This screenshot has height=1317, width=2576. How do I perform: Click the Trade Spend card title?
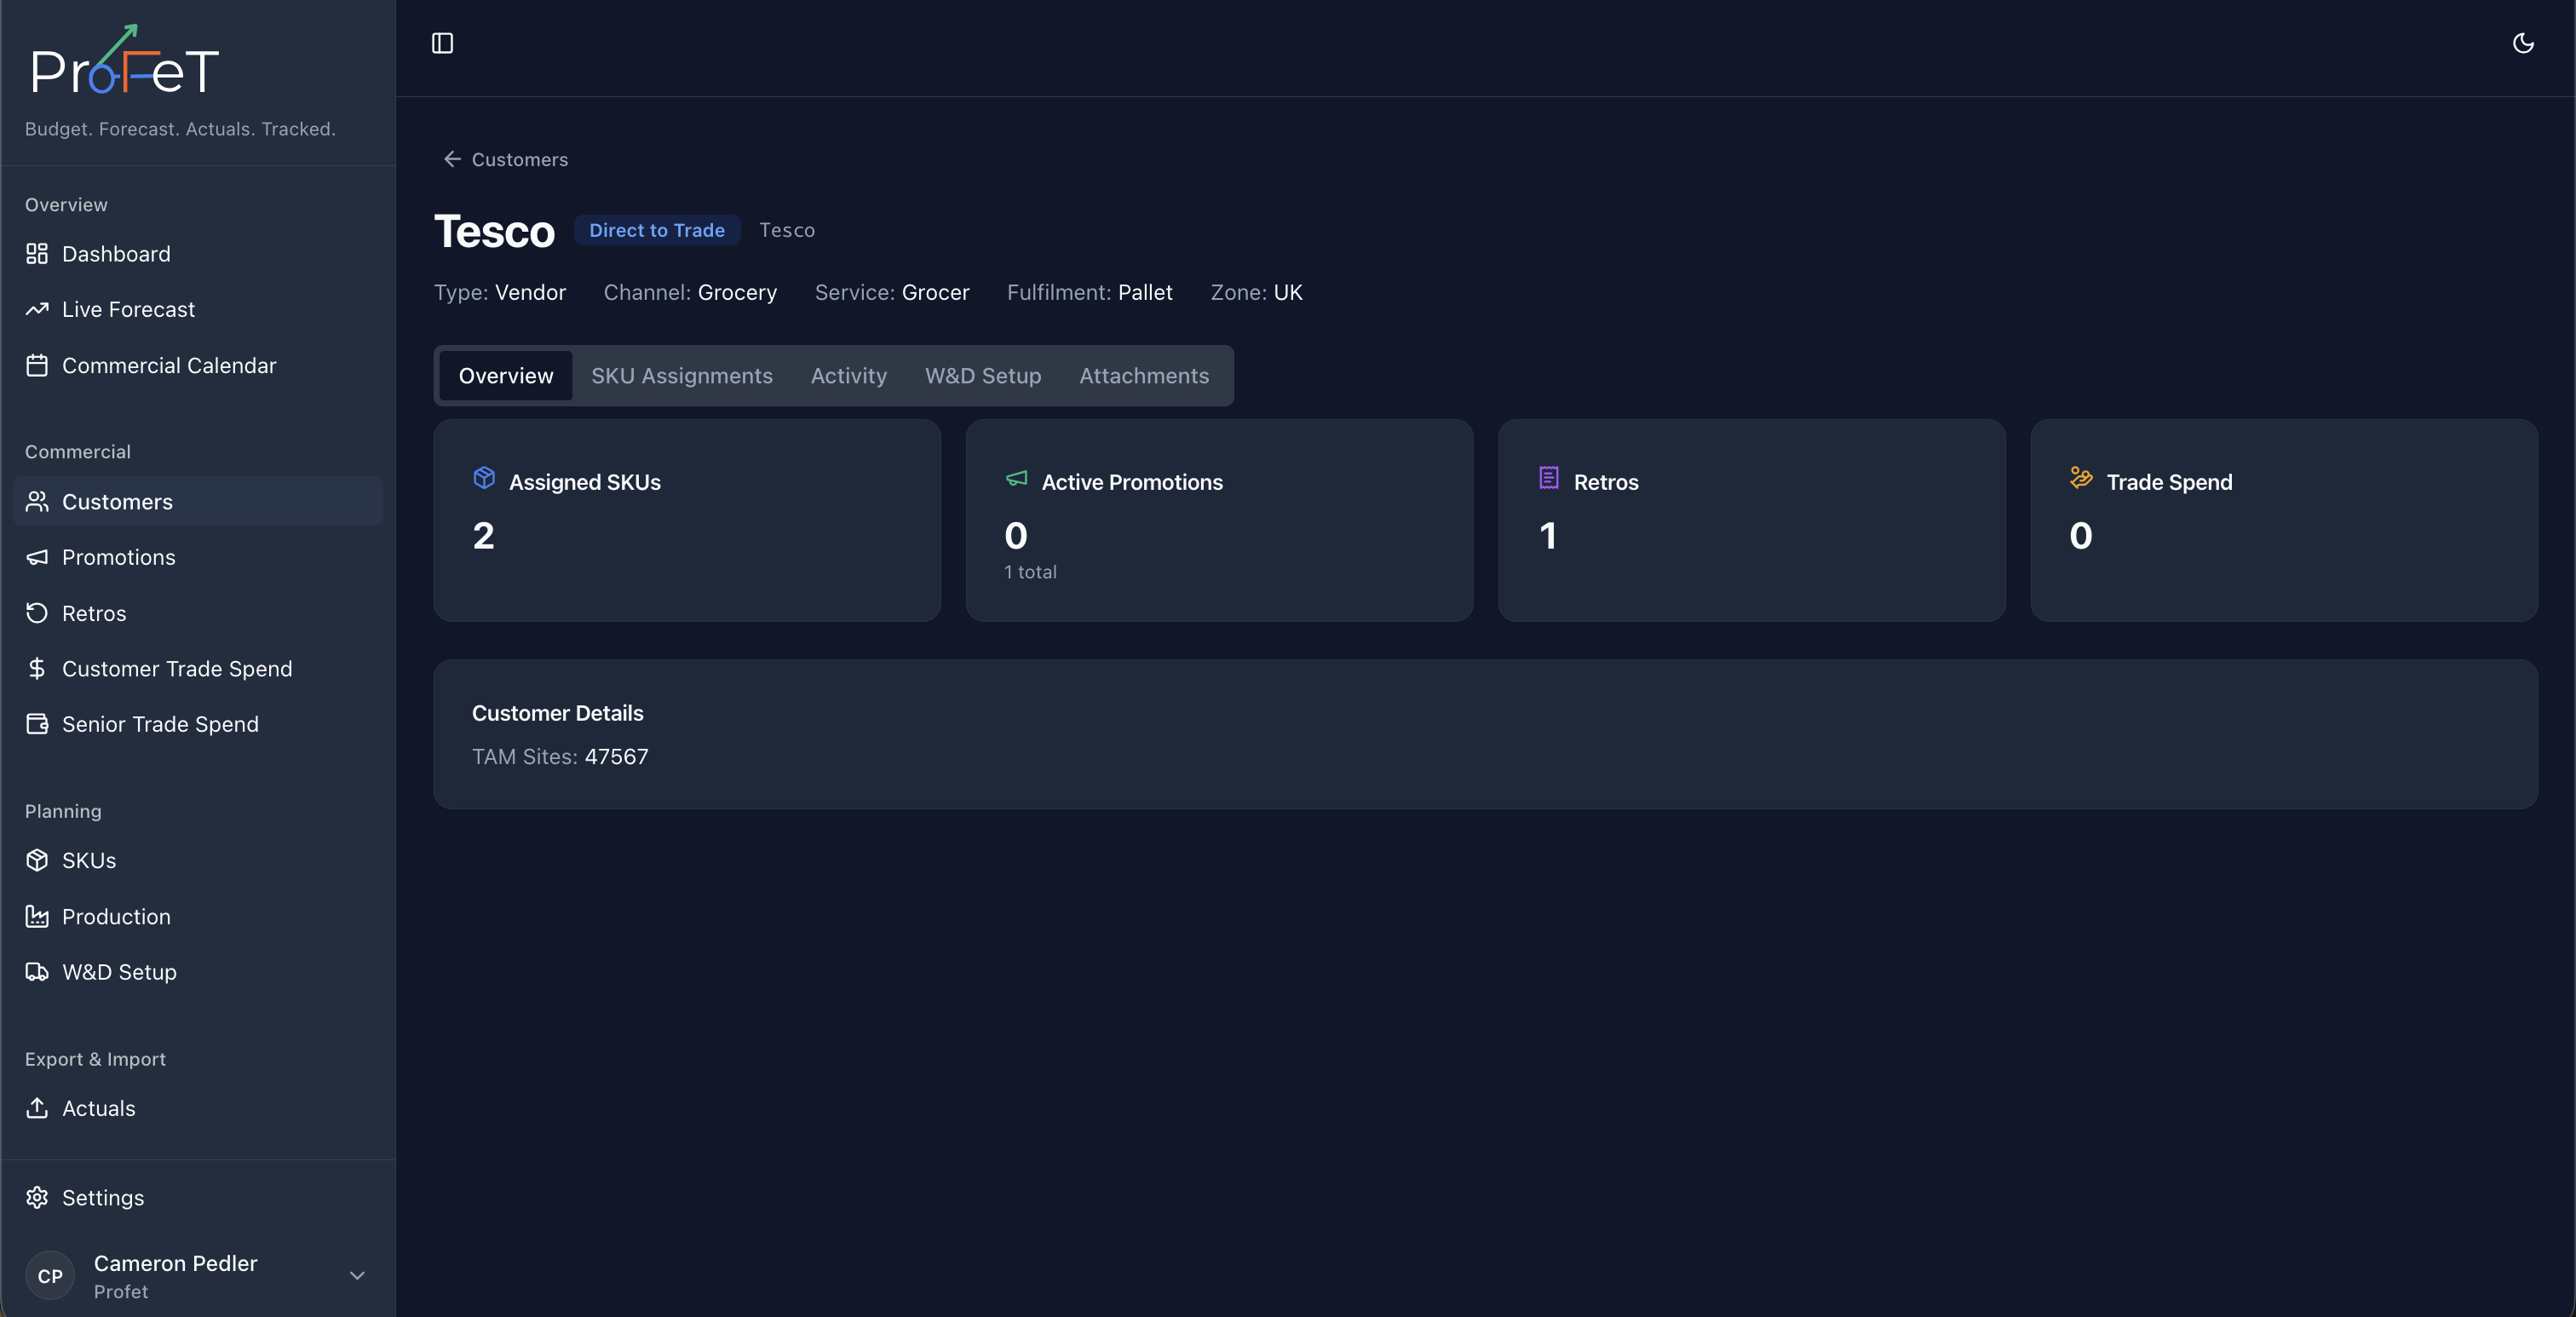[2169, 482]
